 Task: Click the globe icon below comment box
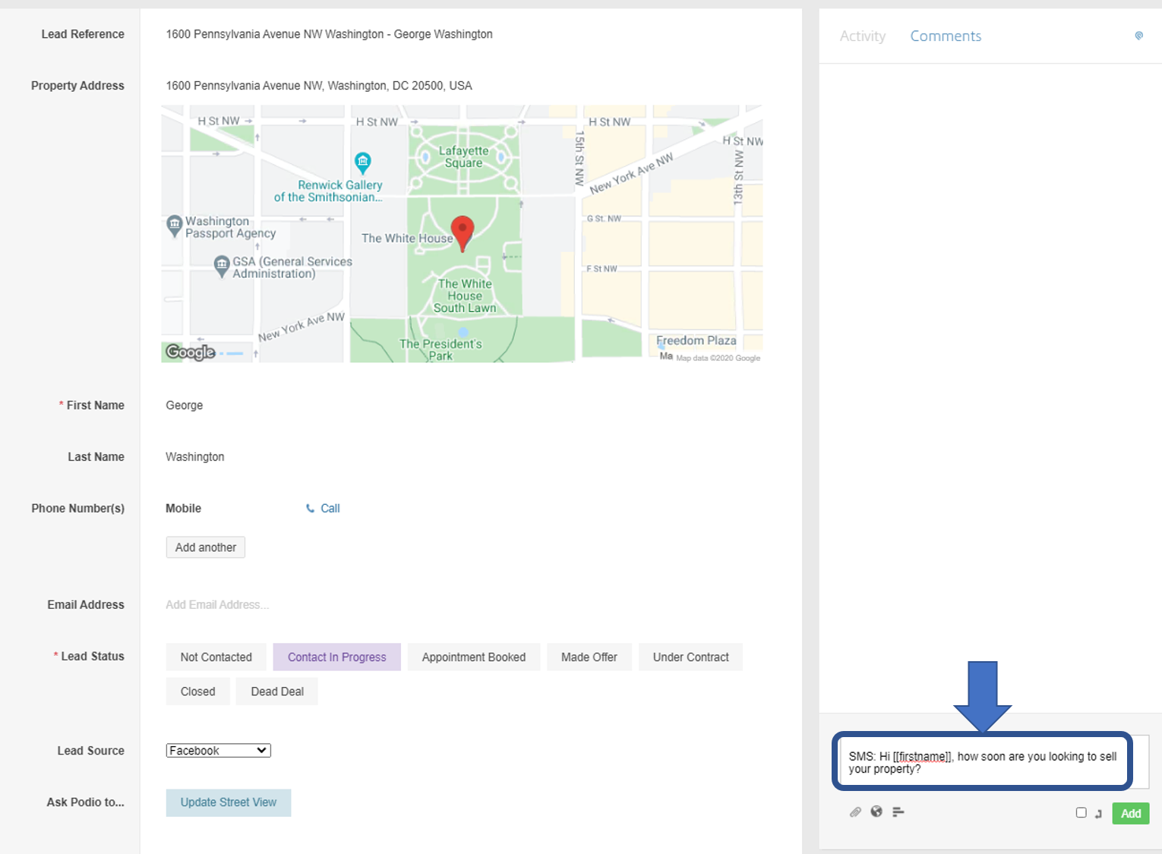pos(876,811)
